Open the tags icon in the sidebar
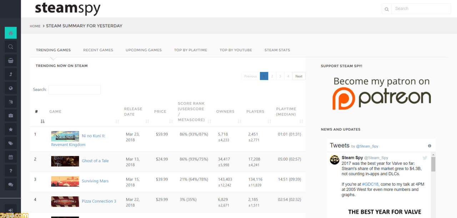The height and width of the screenshot is (218, 457). point(11,143)
